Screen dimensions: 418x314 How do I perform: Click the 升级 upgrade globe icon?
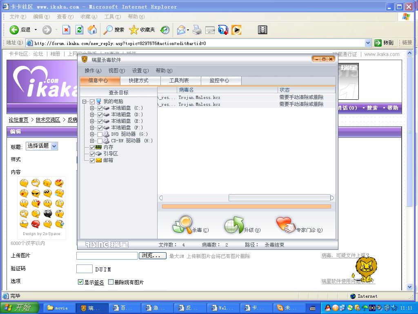pyautogui.click(x=234, y=225)
